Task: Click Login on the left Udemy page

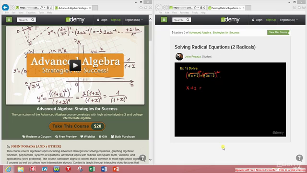Action: 102,20
